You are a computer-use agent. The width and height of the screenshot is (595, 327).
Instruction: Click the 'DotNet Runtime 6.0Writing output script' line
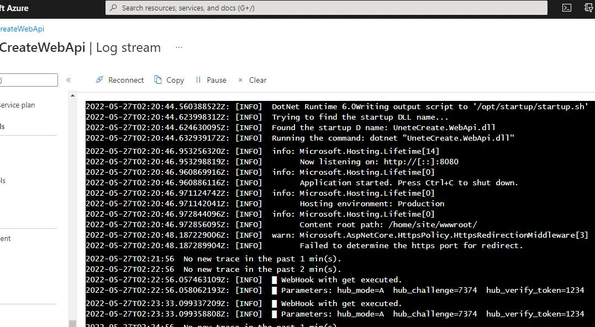click(337, 106)
